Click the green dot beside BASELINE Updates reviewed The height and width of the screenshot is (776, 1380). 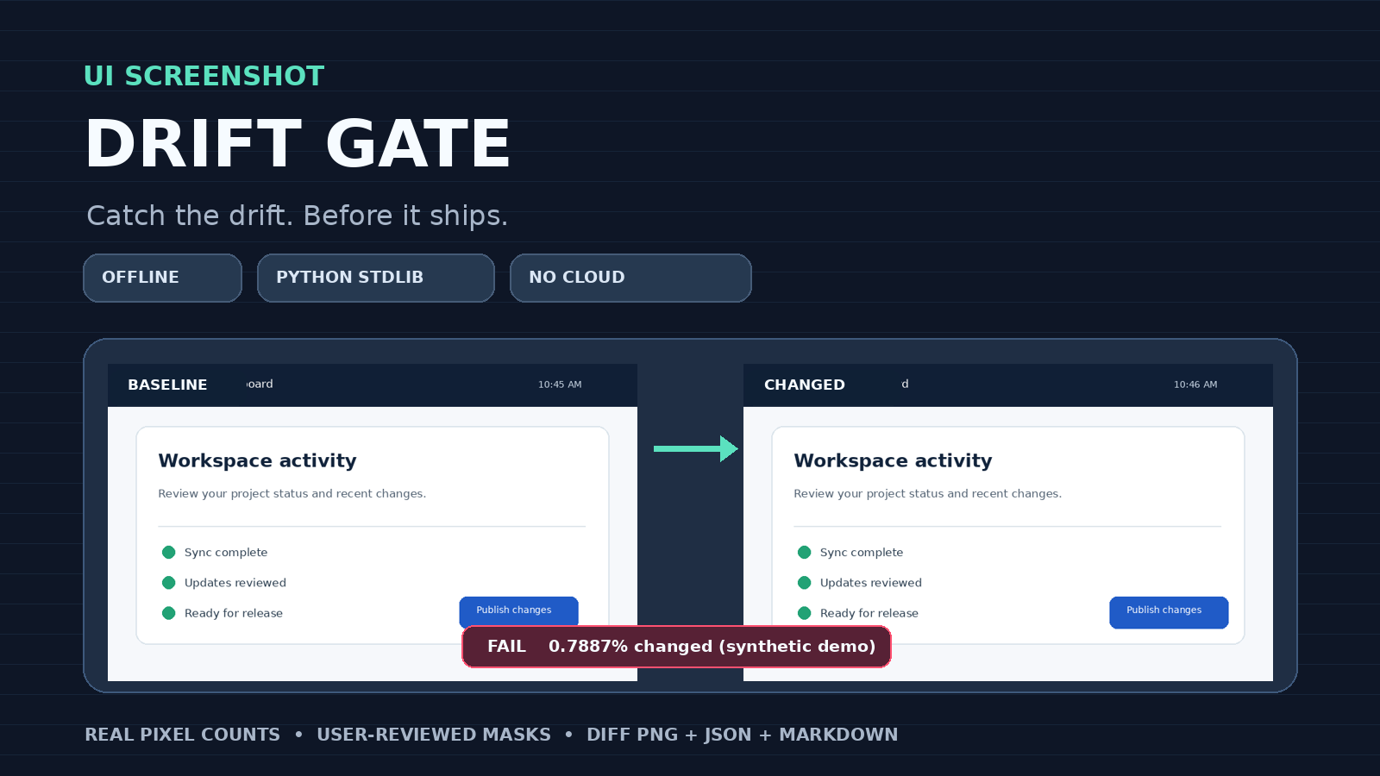(169, 583)
